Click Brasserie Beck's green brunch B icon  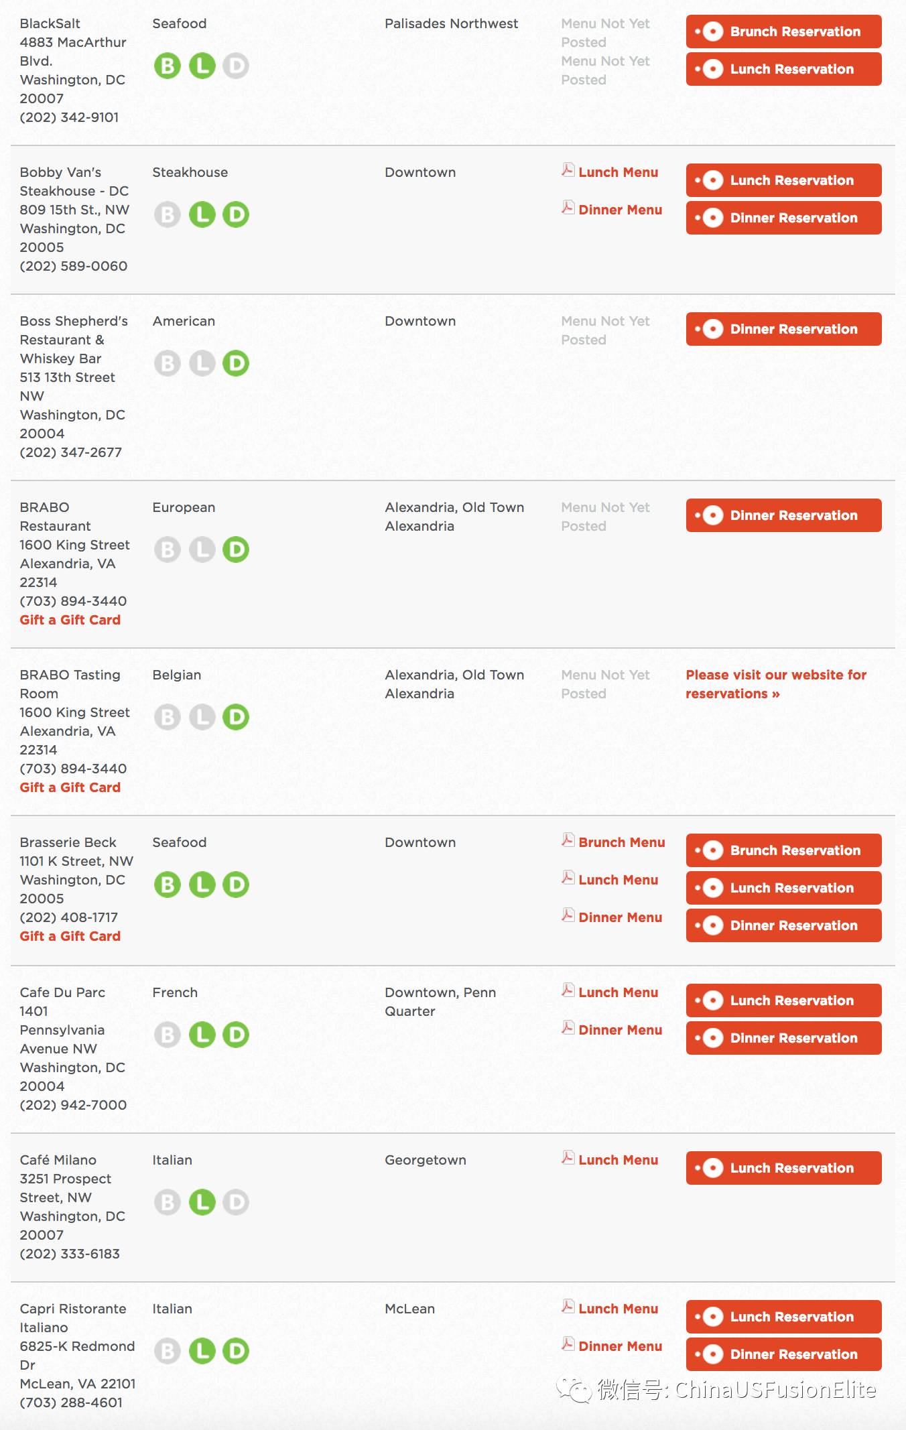168,885
